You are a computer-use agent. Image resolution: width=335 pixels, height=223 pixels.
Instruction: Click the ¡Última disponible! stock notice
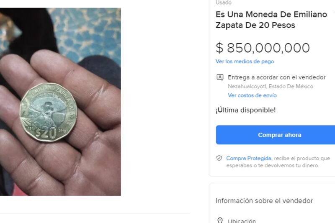click(246, 110)
